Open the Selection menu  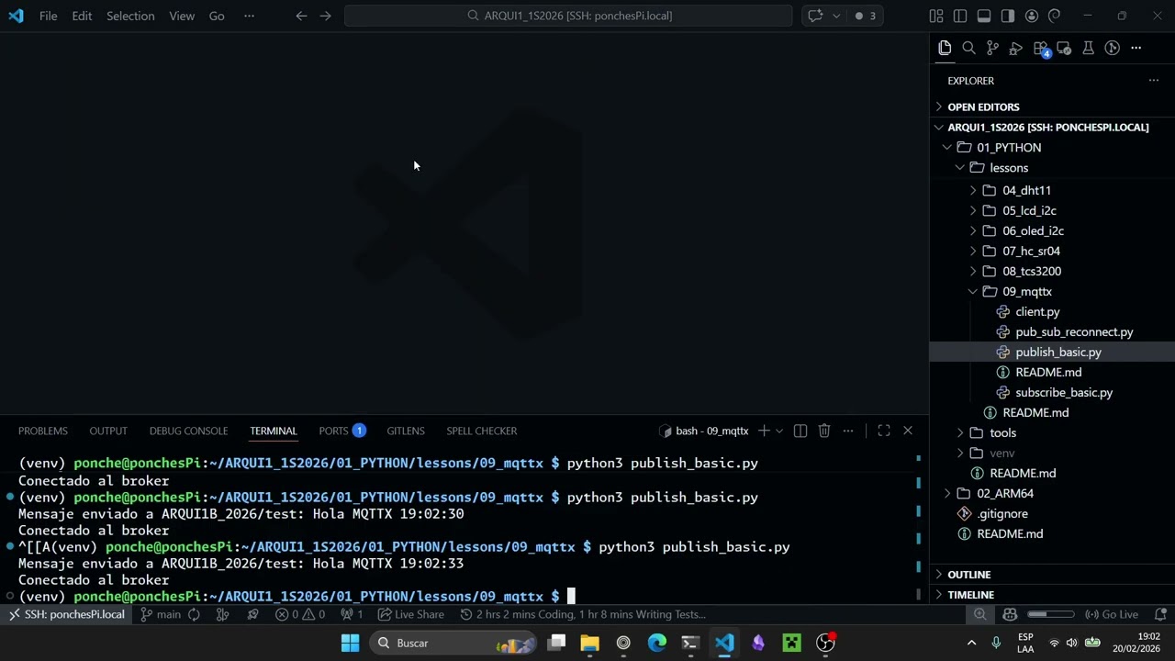pyautogui.click(x=130, y=16)
